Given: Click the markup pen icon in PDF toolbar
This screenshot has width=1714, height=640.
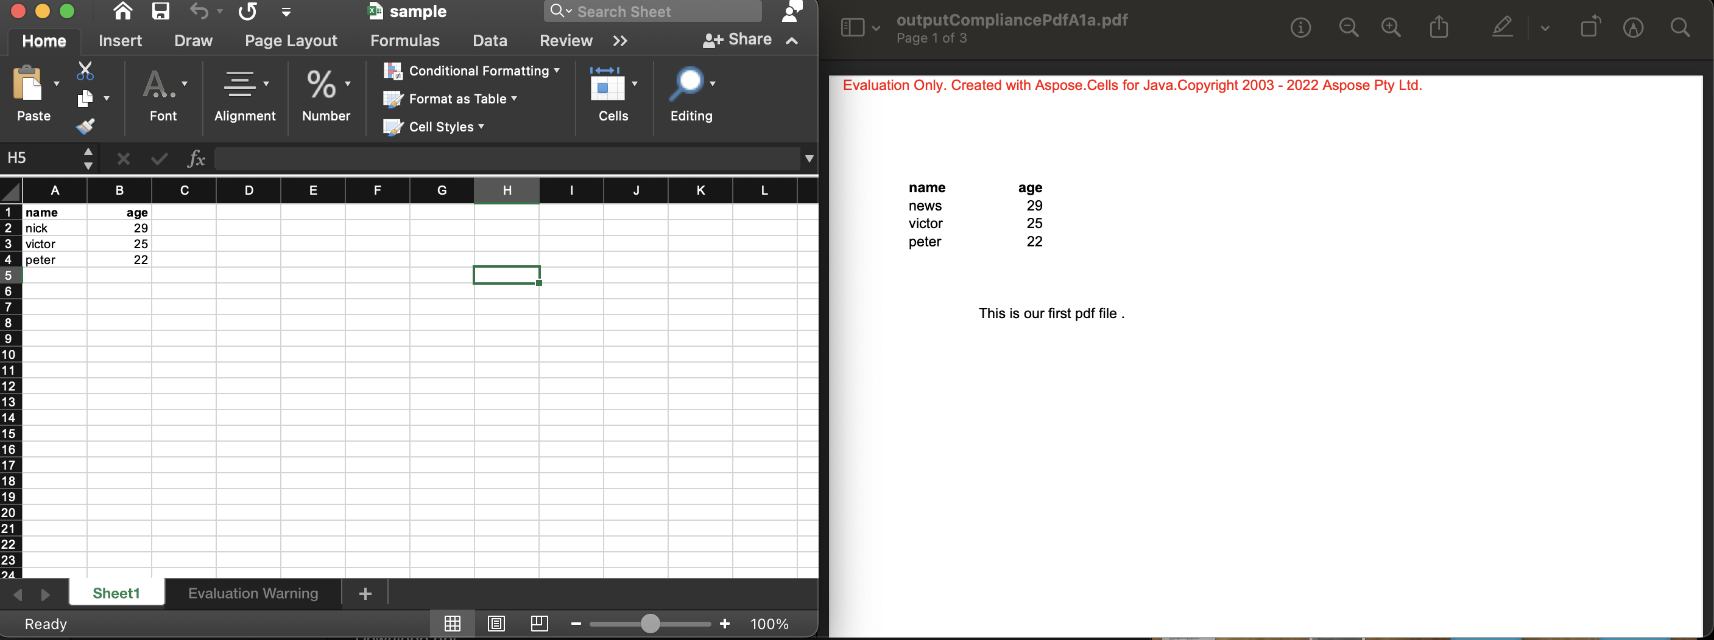Looking at the screenshot, I should [1502, 27].
